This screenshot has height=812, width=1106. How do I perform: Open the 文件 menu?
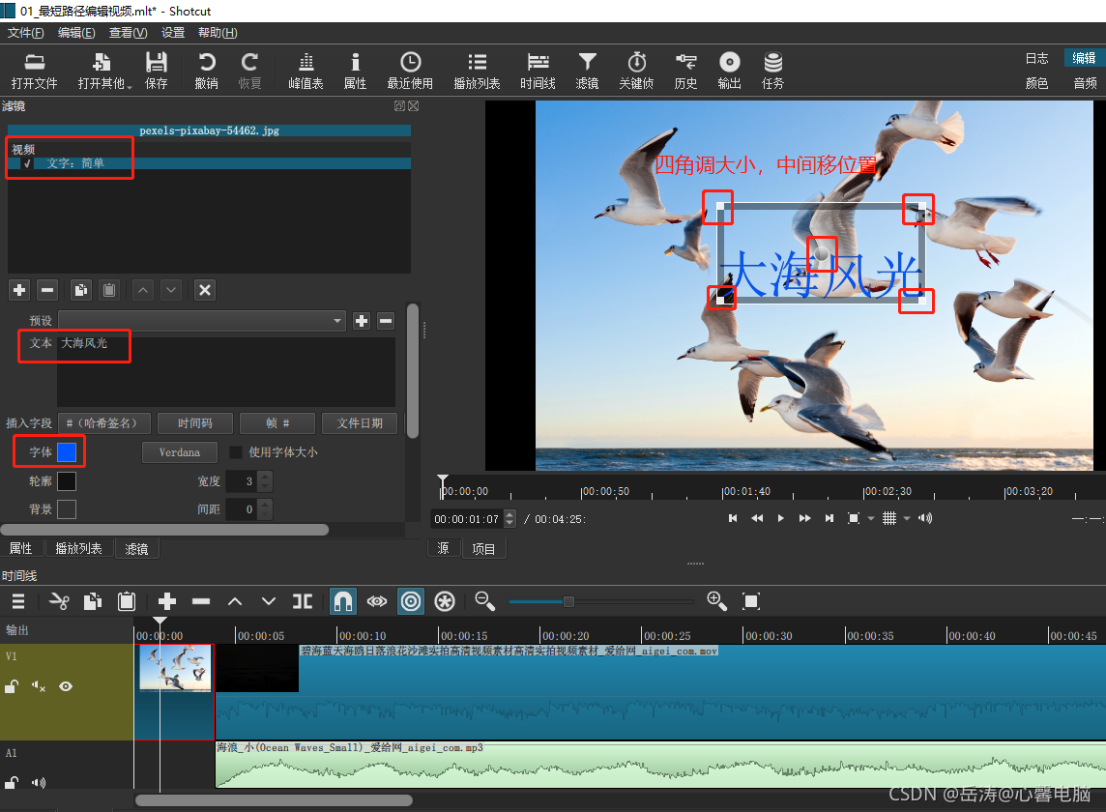[x=25, y=33]
